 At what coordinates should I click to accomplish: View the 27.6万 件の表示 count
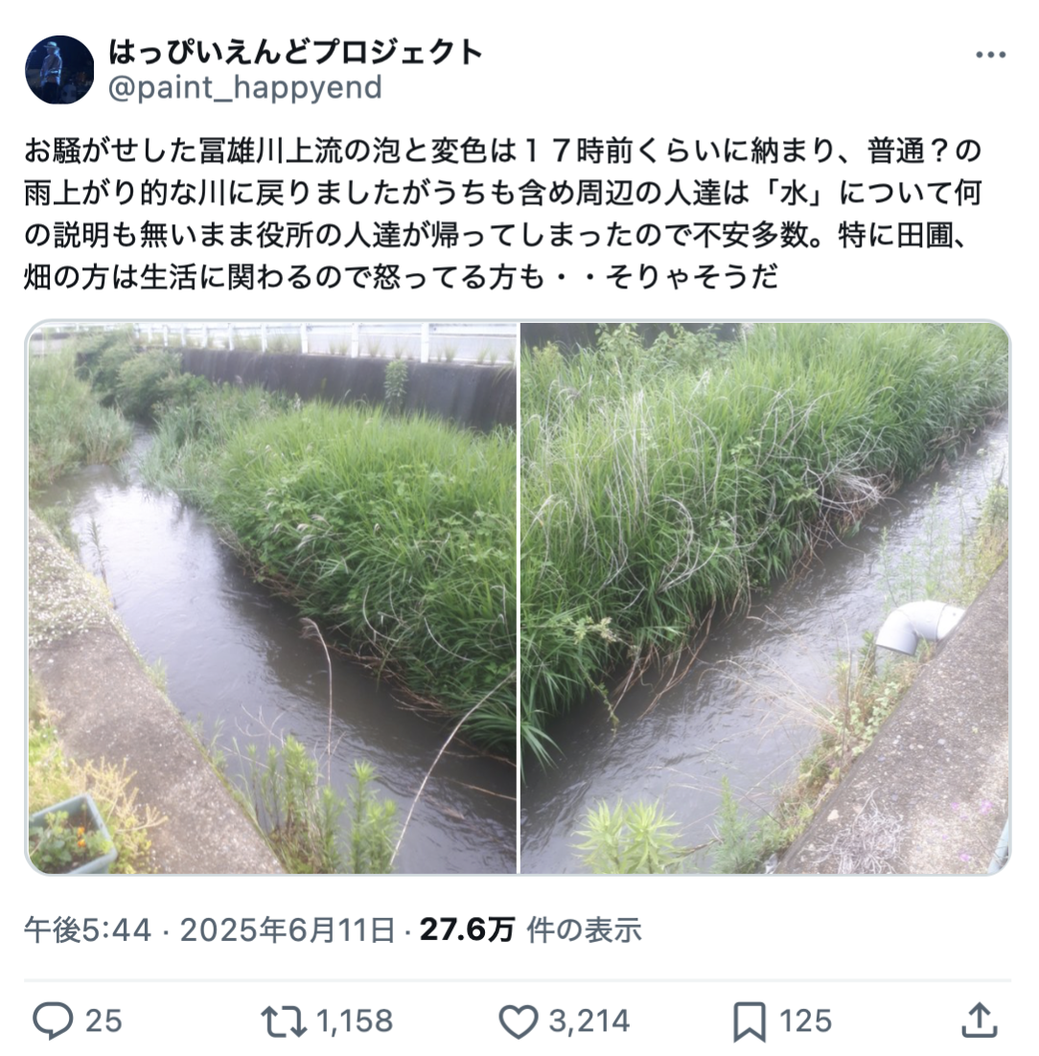(530, 930)
